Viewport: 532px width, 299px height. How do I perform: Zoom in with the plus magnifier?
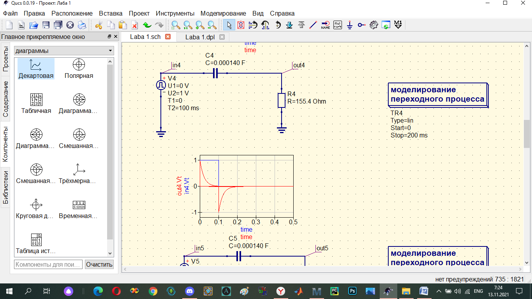(200, 25)
